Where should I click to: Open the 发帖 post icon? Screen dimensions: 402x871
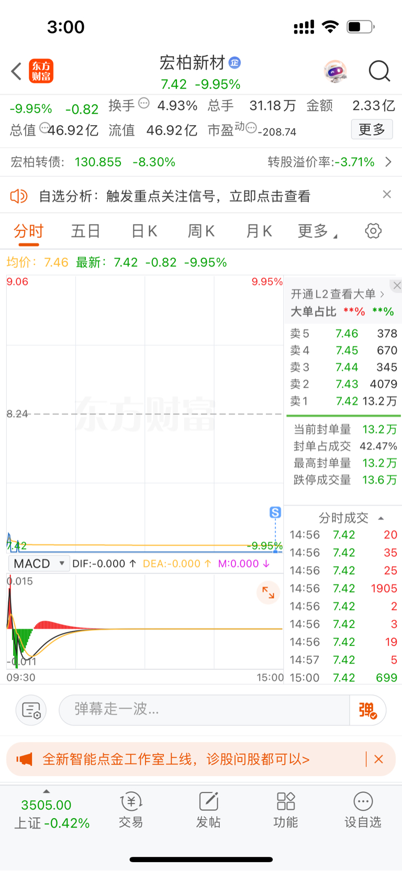coord(208,810)
